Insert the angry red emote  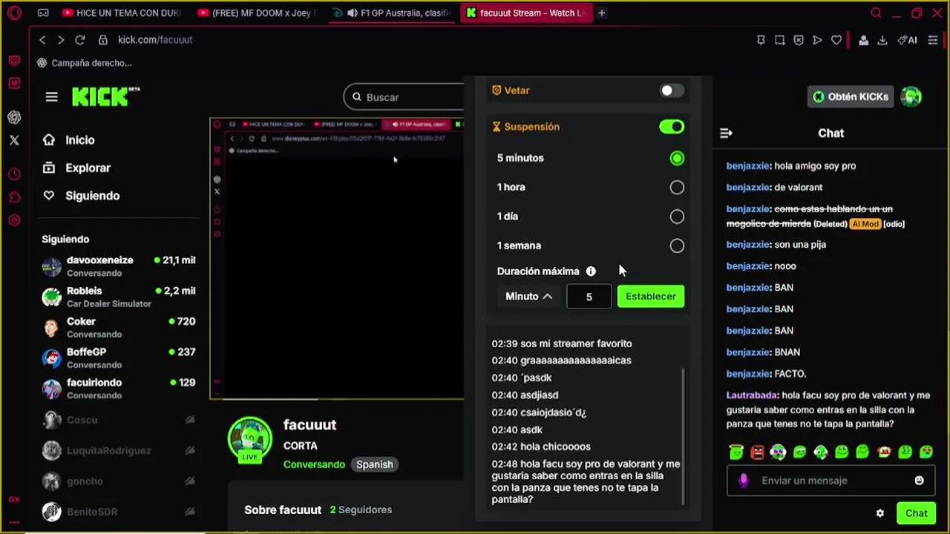click(x=757, y=452)
